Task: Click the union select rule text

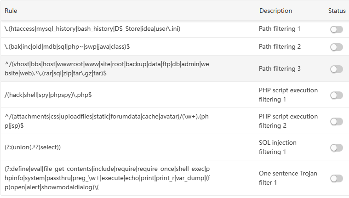Action: (x=33, y=147)
